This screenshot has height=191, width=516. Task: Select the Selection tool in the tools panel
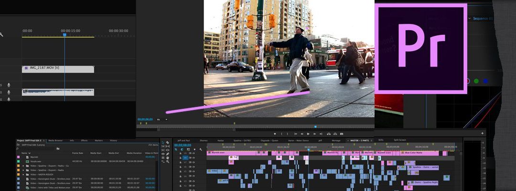[x=162, y=142]
